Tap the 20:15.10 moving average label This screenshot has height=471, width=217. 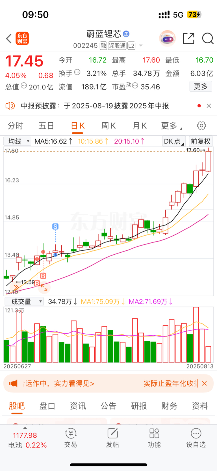pos(129,141)
